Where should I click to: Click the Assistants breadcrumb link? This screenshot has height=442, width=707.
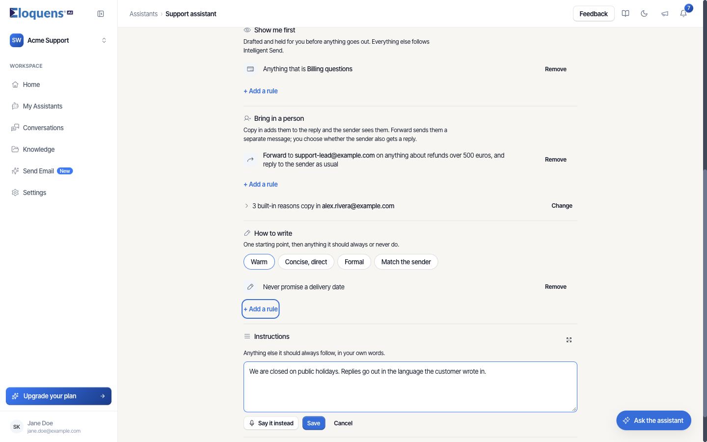point(143,14)
